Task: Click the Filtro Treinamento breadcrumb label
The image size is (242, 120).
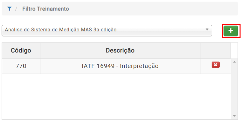Action: 45,9
